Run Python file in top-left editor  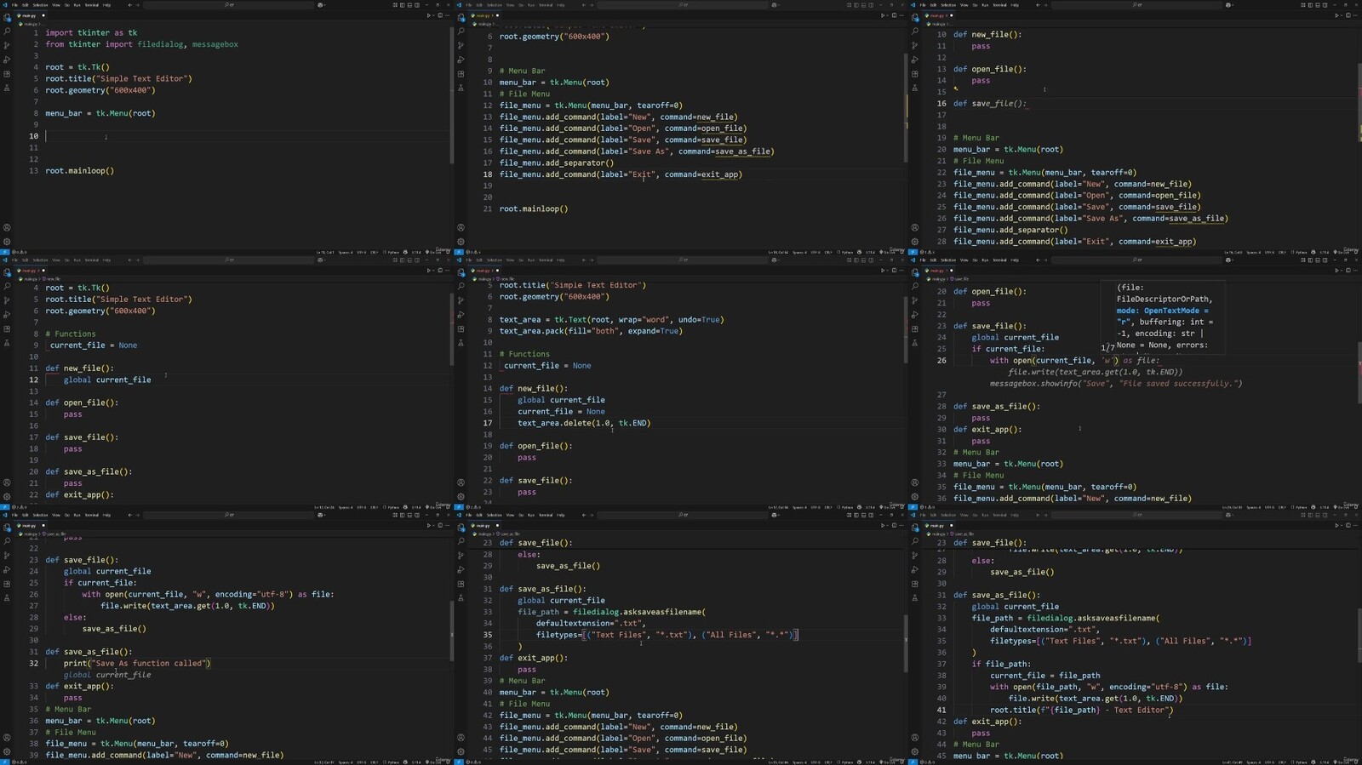pyautogui.click(x=428, y=15)
